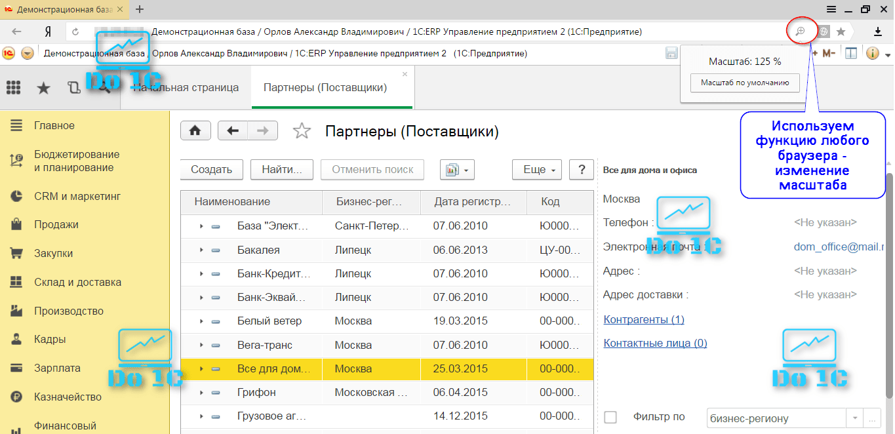Viewport: 895px width, 434px height.
Task: Open Казначейство section
Action: click(68, 397)
